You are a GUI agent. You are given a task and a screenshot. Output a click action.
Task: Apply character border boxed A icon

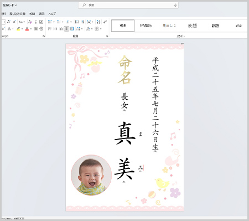pos(41,22)
